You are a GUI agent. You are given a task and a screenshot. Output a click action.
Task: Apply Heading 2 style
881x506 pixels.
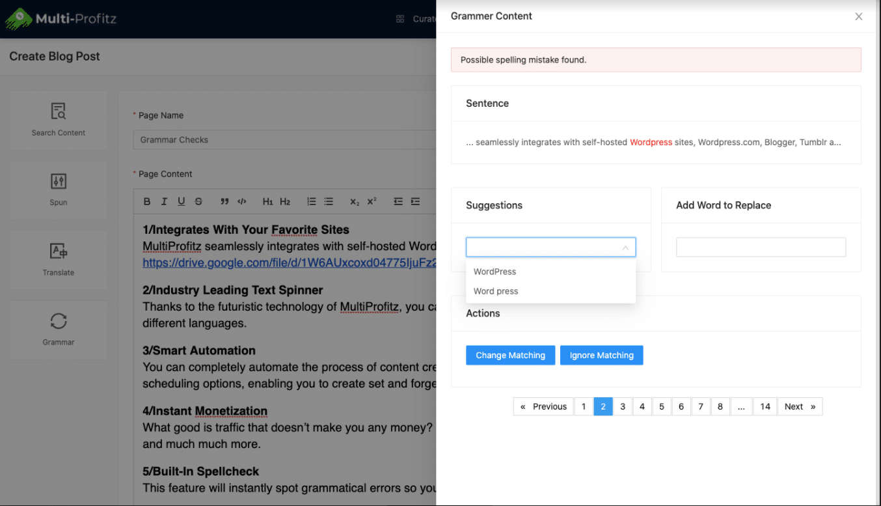click(x=285, y=202)
